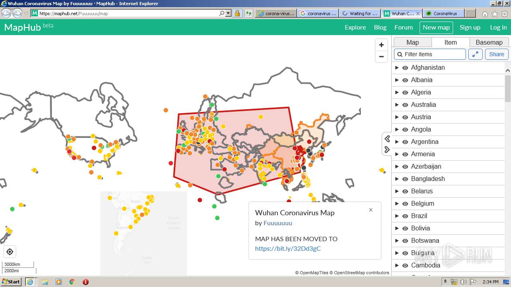Open the Explore page

(x=355, y=28)
